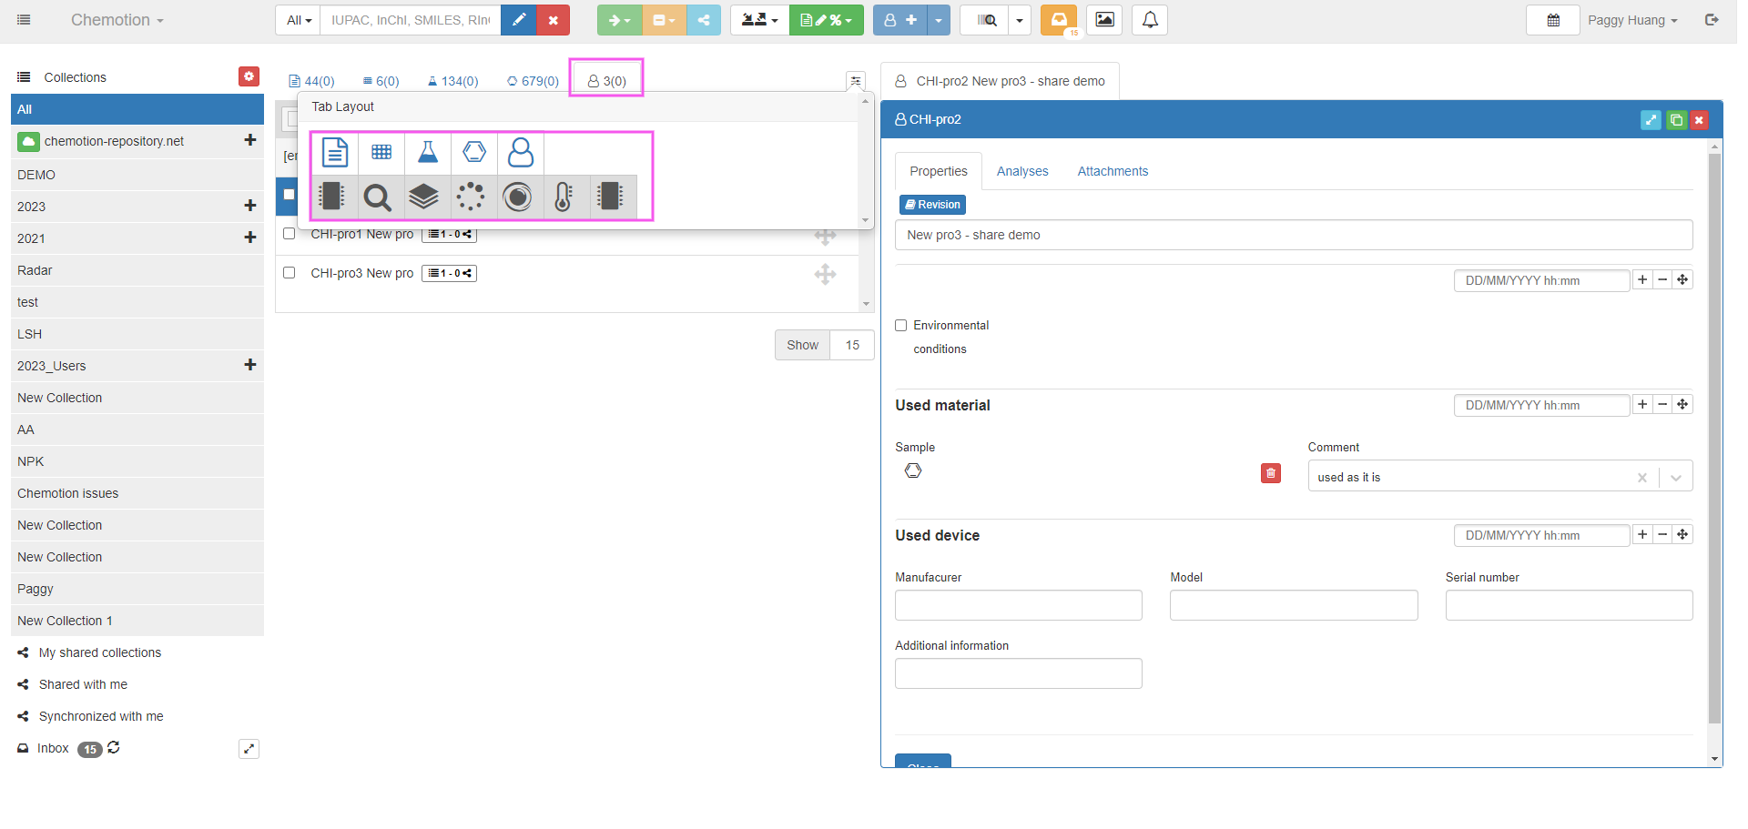Tick the CHI-pro1 New pro row checkbox

click(x=290, y=234)
